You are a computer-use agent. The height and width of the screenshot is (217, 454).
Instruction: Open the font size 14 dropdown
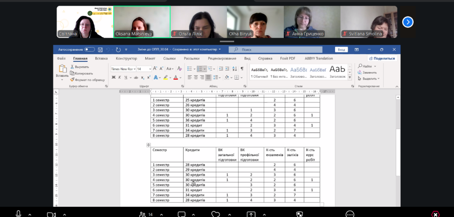pyautogui.click(x=144, y=69)
